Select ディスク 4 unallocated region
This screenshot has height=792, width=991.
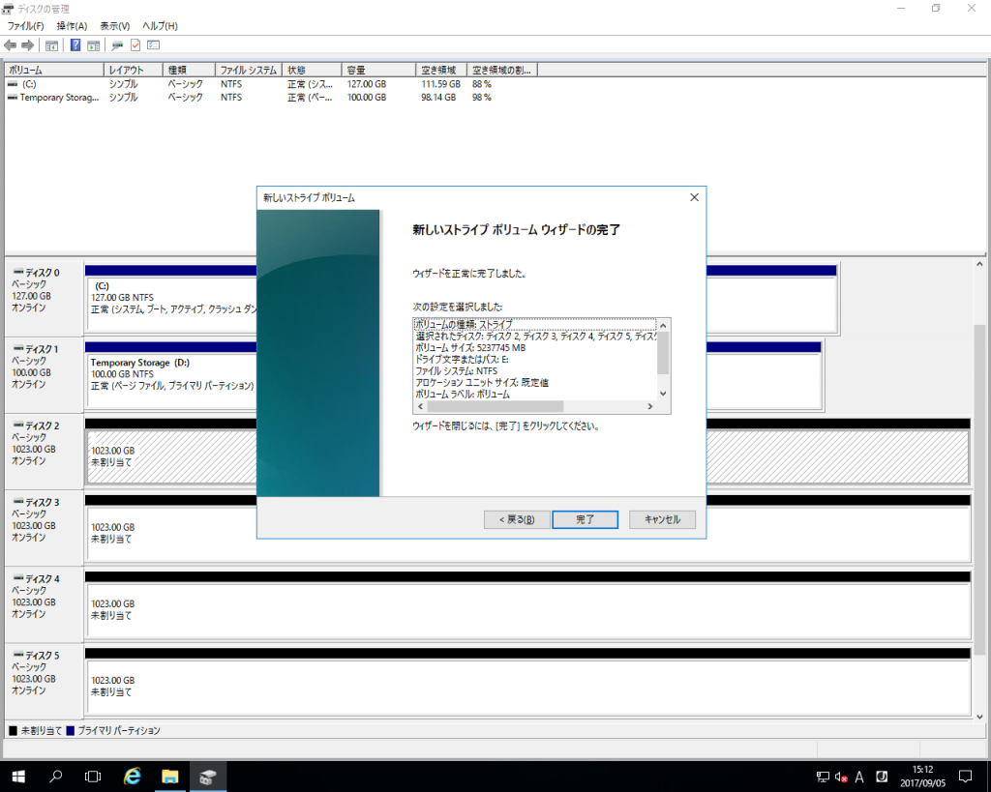tap(527, 611)
